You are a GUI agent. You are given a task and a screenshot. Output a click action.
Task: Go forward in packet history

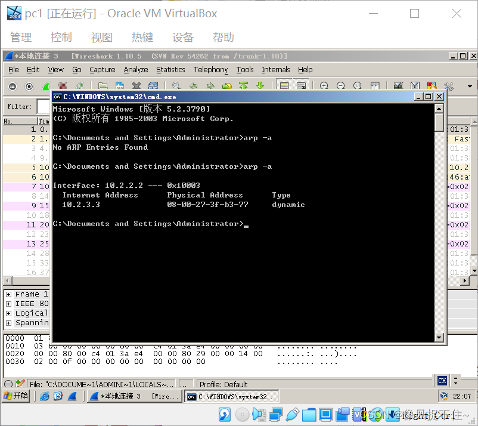pos(210,87)
